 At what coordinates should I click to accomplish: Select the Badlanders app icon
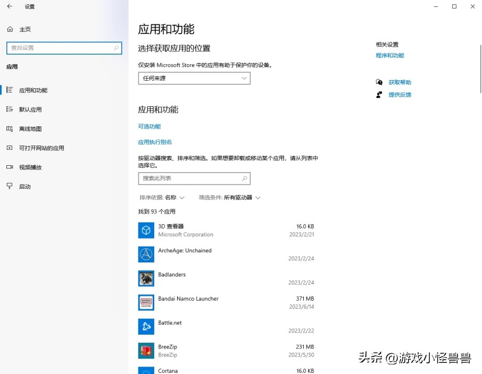tap(146, 278)
